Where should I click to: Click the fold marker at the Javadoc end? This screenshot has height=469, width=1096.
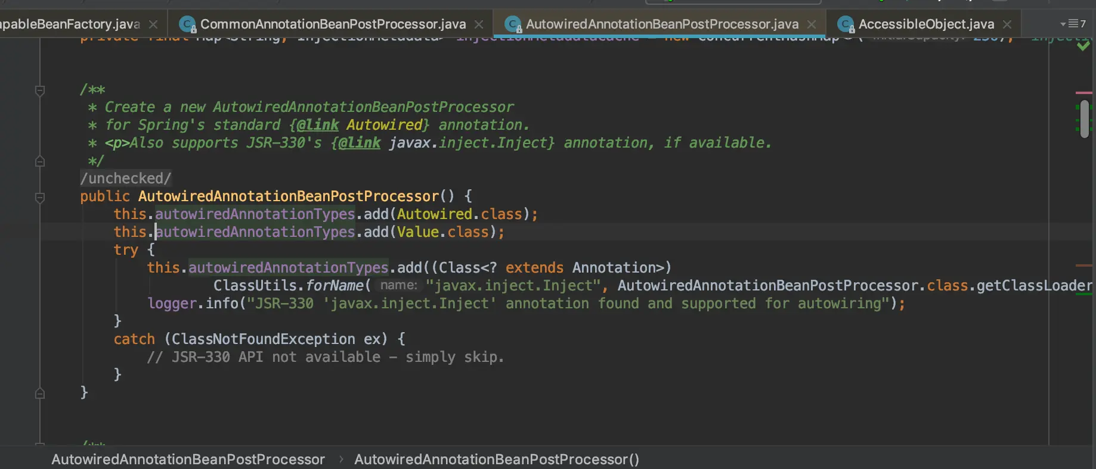point(40,161)
